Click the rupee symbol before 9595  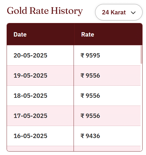click(82, 55)
